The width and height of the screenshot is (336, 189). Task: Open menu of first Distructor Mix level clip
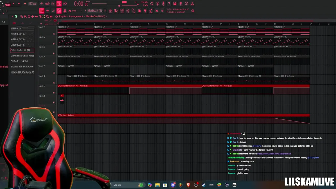[x=59, y=86]
